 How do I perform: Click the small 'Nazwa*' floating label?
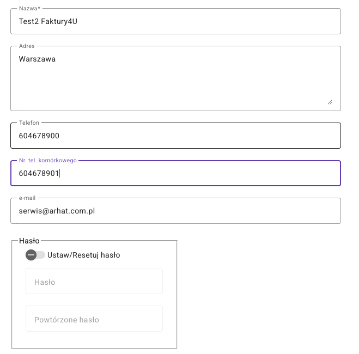click(30, 9)
